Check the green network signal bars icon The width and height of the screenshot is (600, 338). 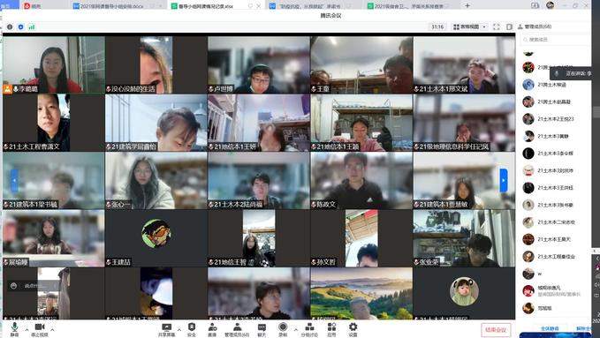[32, 26]
